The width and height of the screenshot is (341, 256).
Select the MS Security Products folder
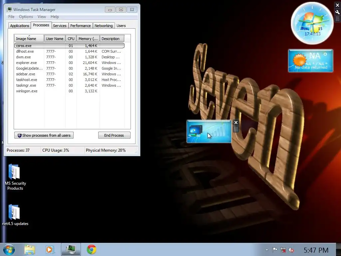pos(15,177)
